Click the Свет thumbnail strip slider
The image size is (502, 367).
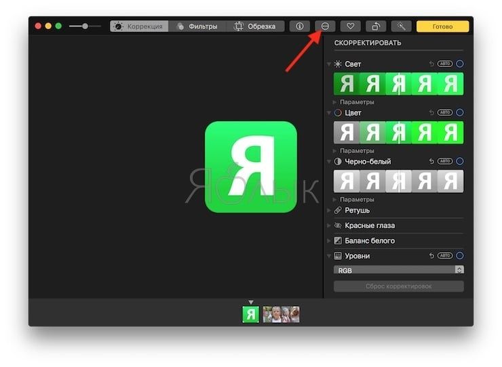pyautogui.click(x=399, y=84)
